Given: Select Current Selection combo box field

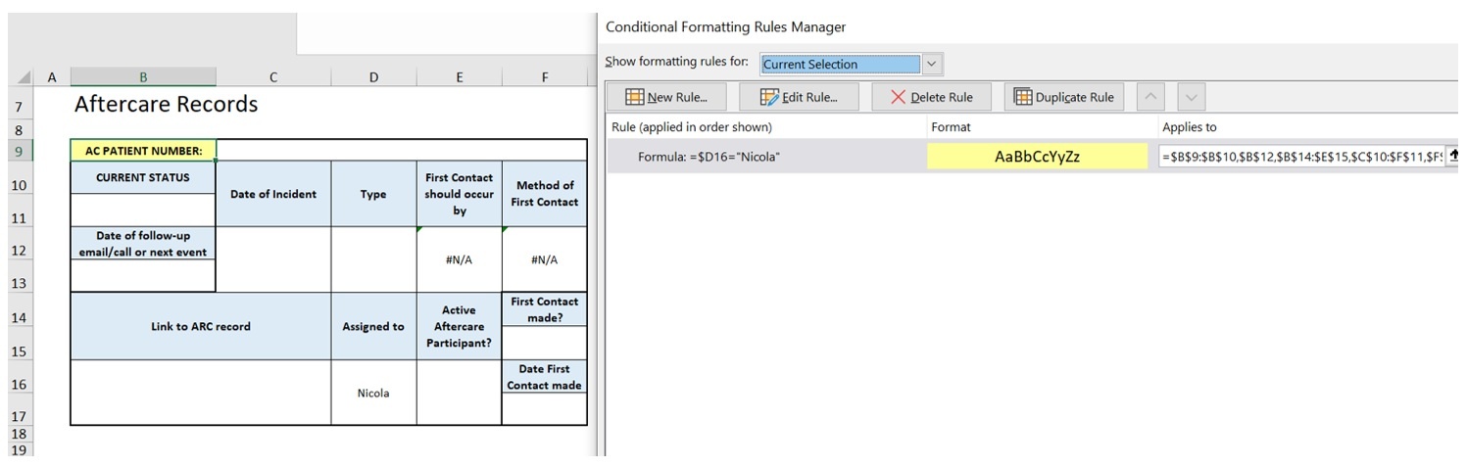Looking at the screenshot, I should tap(841, 64).
